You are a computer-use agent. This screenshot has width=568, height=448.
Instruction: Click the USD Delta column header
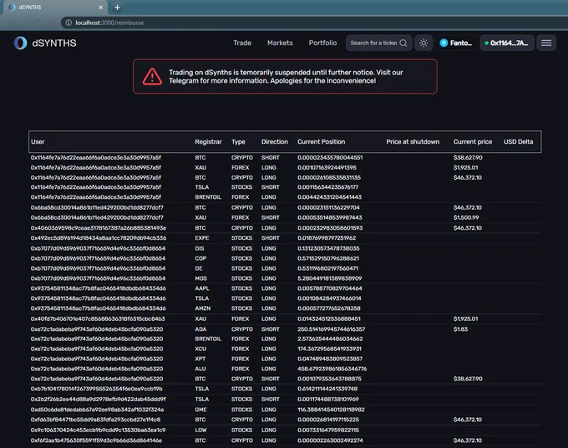click(519, 142)
